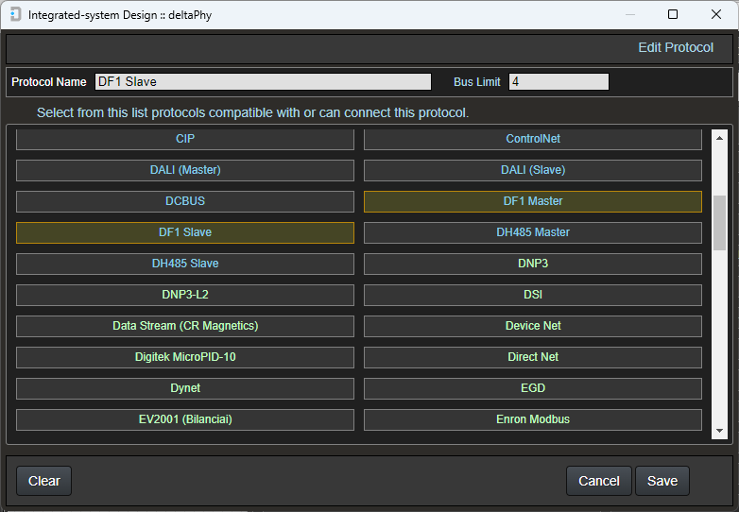The image size is (739, 512).
Task: Toggle DH485 Master protocol
Action: 533,232
